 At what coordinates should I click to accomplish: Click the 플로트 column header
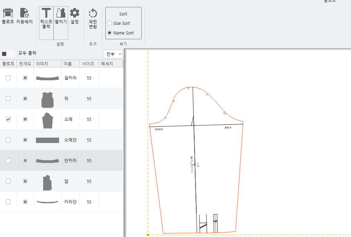pos(8,64)
